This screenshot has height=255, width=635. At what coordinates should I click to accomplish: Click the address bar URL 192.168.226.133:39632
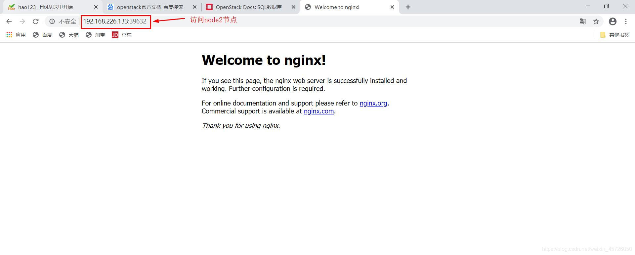(x=115, y=21)
